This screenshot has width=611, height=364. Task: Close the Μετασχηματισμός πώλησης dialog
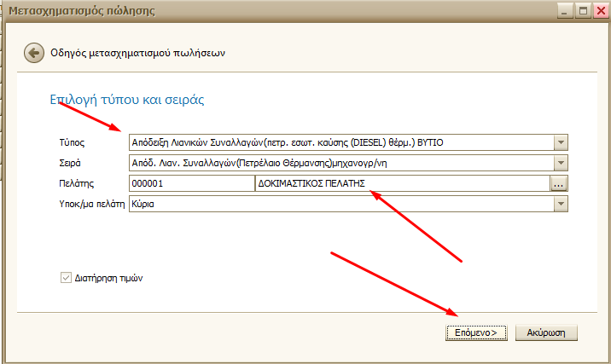click(x=598, y=10)
